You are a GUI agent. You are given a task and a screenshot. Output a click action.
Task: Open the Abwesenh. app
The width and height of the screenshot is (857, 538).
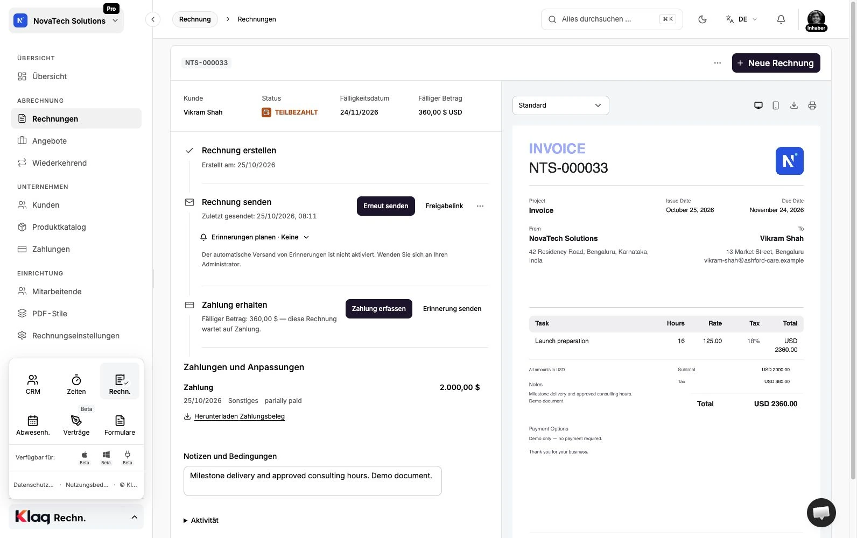coord(33,425)
